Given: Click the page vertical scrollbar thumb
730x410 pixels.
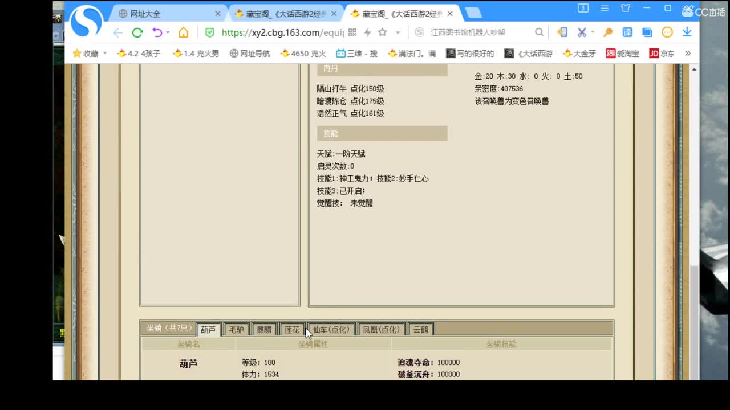Looking at the screenshot, I should tap(694, 322).
